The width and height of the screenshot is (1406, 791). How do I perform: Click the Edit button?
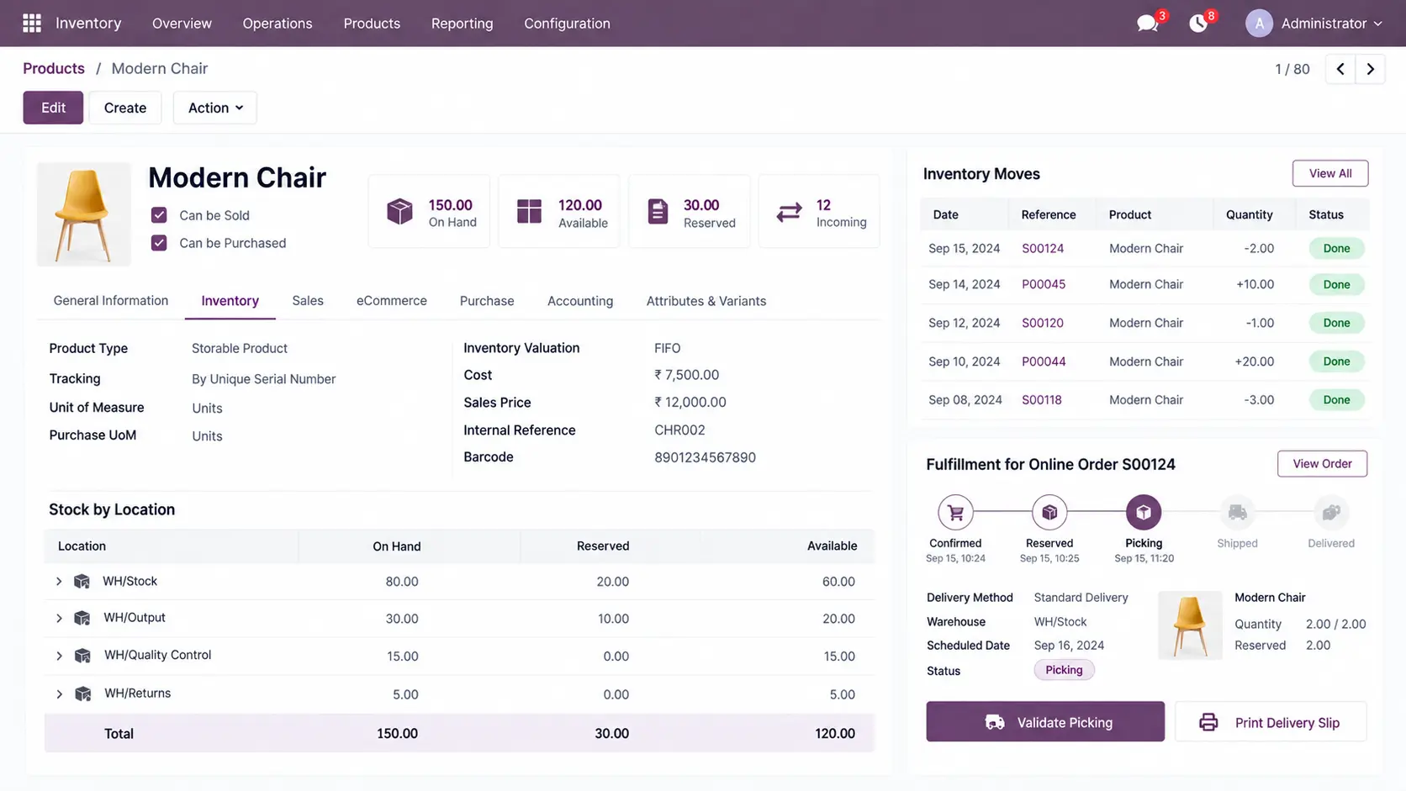click(x=53, y=108)
